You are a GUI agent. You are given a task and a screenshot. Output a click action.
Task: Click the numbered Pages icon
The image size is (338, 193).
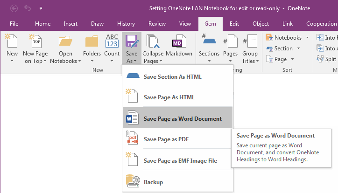tap(230, 41)
